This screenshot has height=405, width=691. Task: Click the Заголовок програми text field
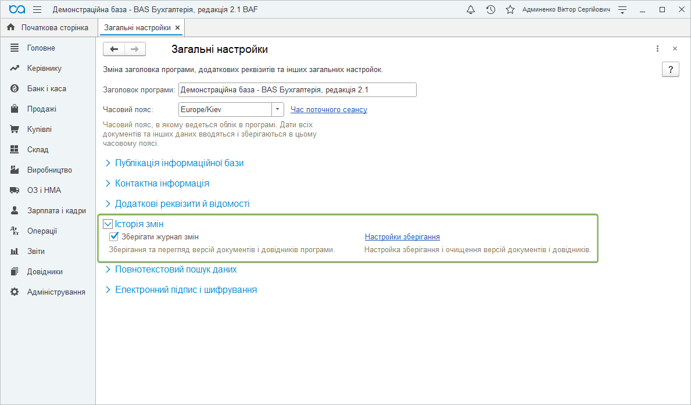(297, 90)
